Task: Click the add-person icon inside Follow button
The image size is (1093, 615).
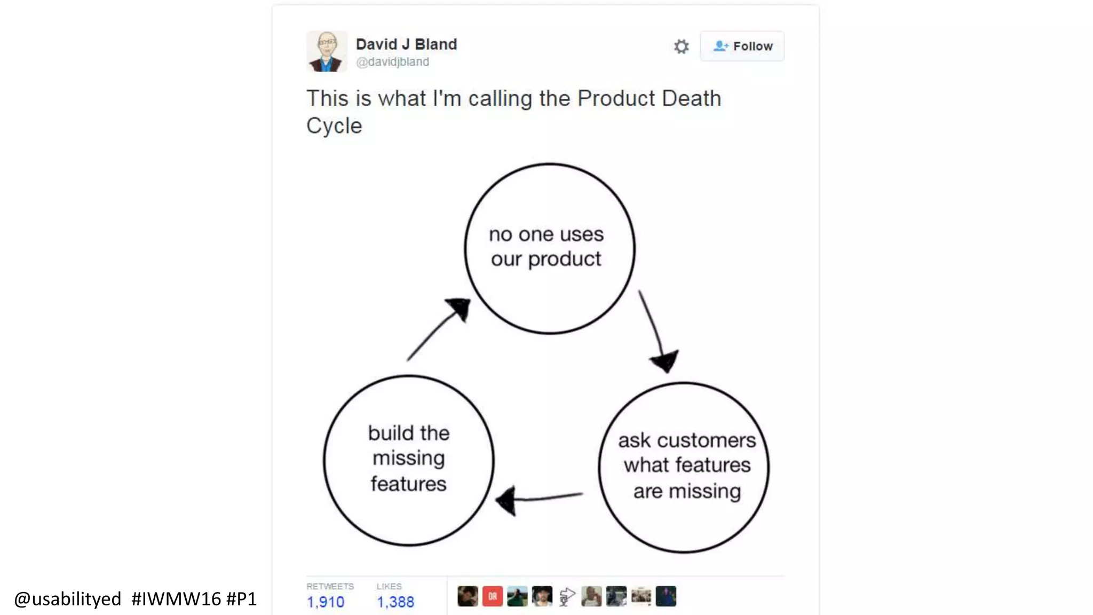Action: click(720, 46)
